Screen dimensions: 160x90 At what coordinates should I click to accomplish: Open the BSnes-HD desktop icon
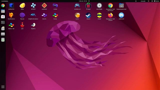tap(11, 25)
